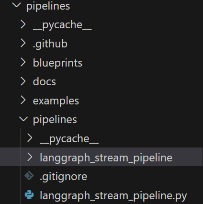Screen dimensions: 203x204
Task: Click the Python icon for langgraph_stream_pipeline.py
Action: 29,195
